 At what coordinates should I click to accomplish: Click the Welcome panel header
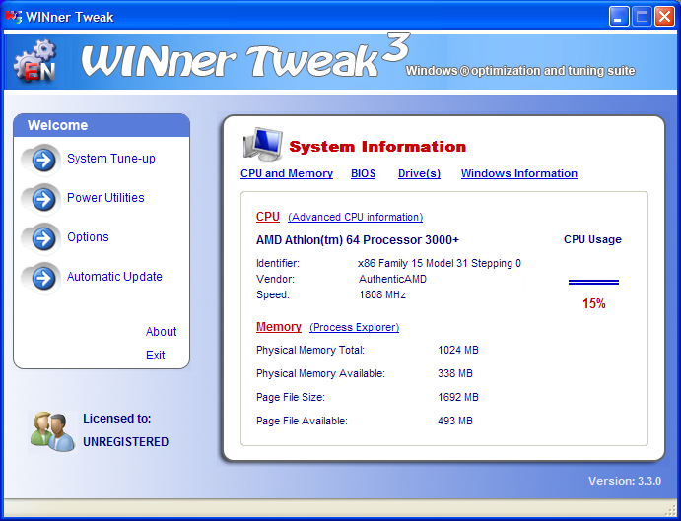[102, 125]
